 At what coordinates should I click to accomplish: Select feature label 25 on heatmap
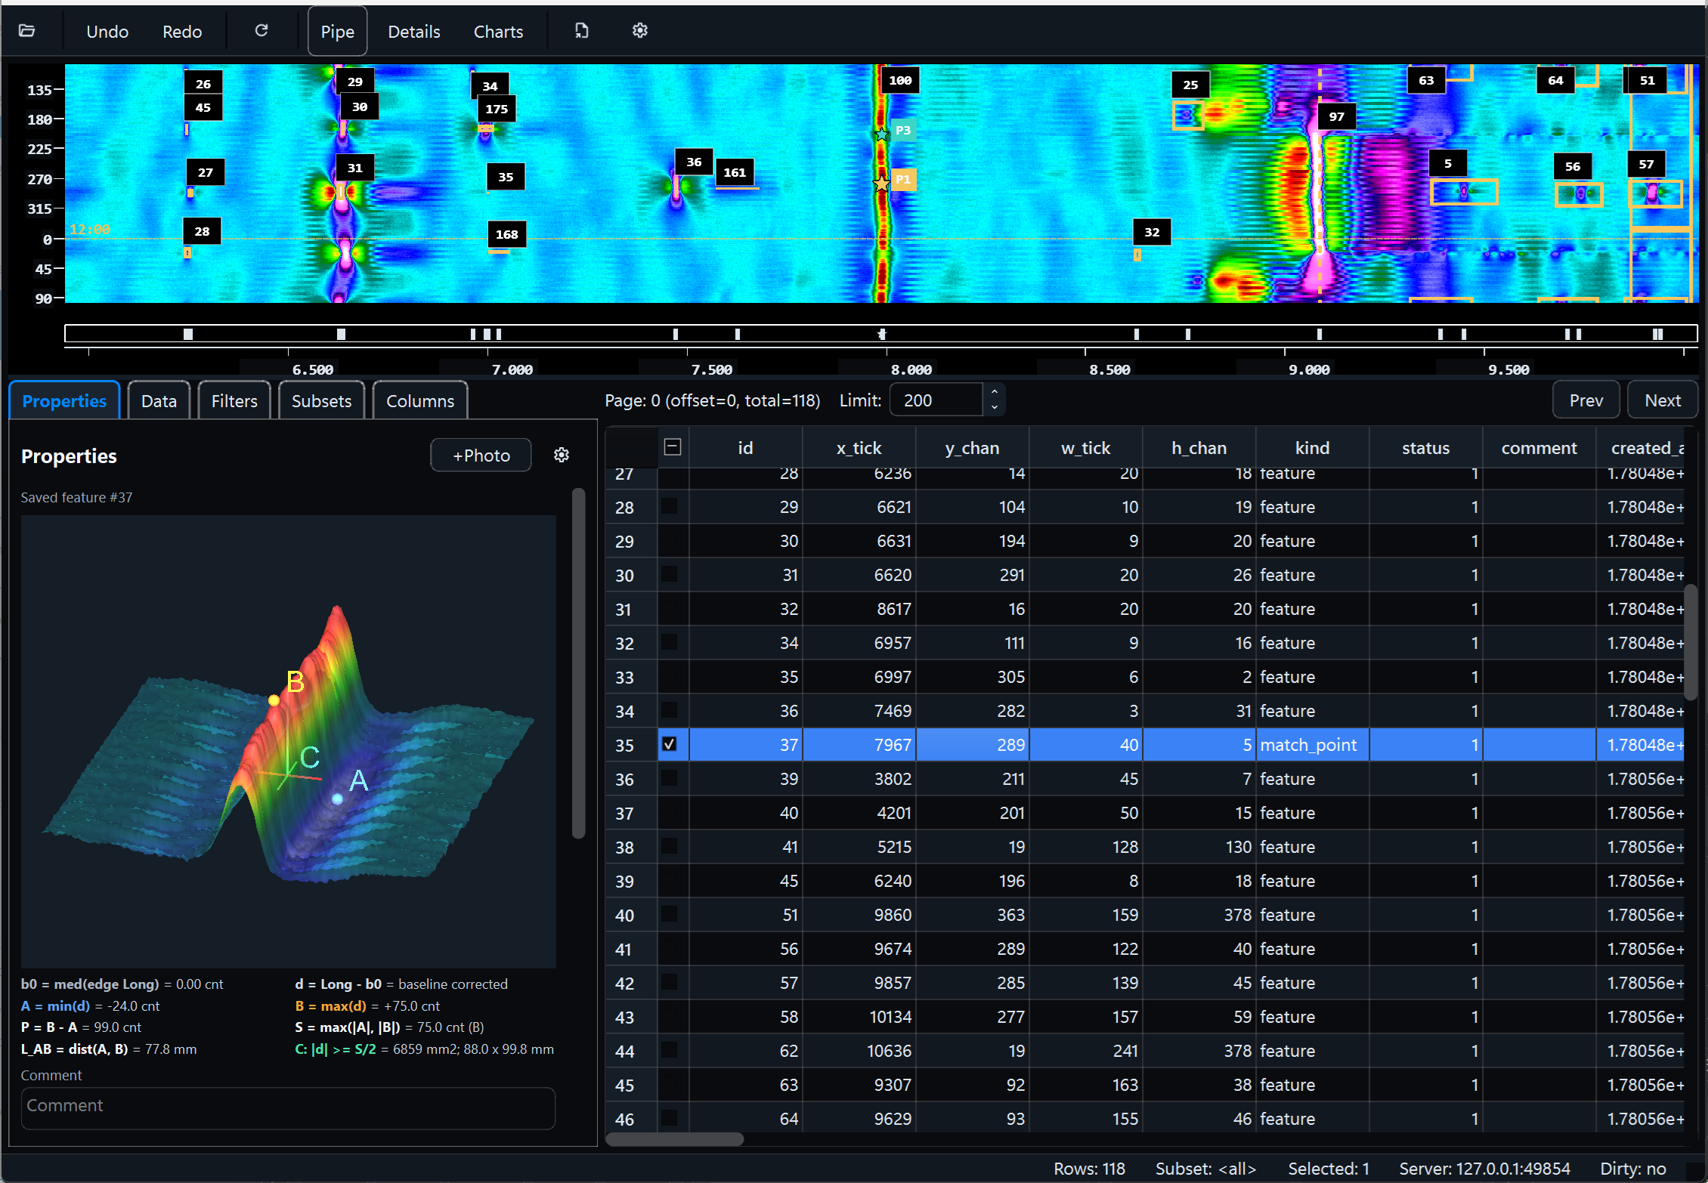(x=1190, y=85)
